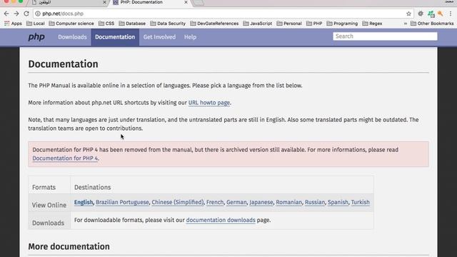Expand the bookmarks overflow chevron
The height and width of the screenshot is (257, 457).
(x=406, y=24)
